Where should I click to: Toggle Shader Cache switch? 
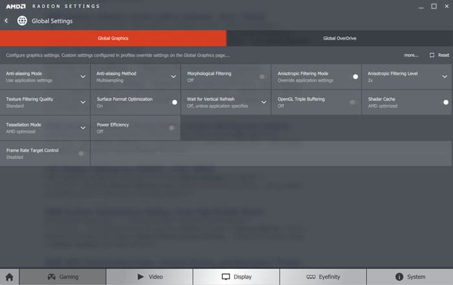pyautogui.click(x=446, y=102)
